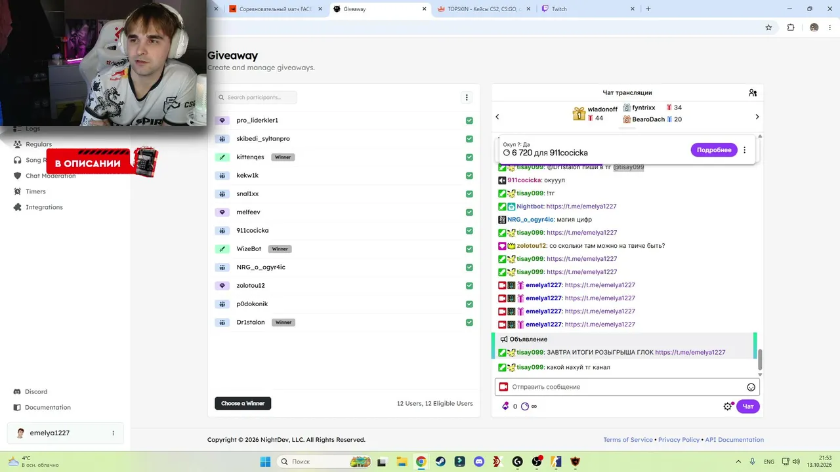Click the Bits icon below chat input
This screenshot has height=472, width=840.
505,406
